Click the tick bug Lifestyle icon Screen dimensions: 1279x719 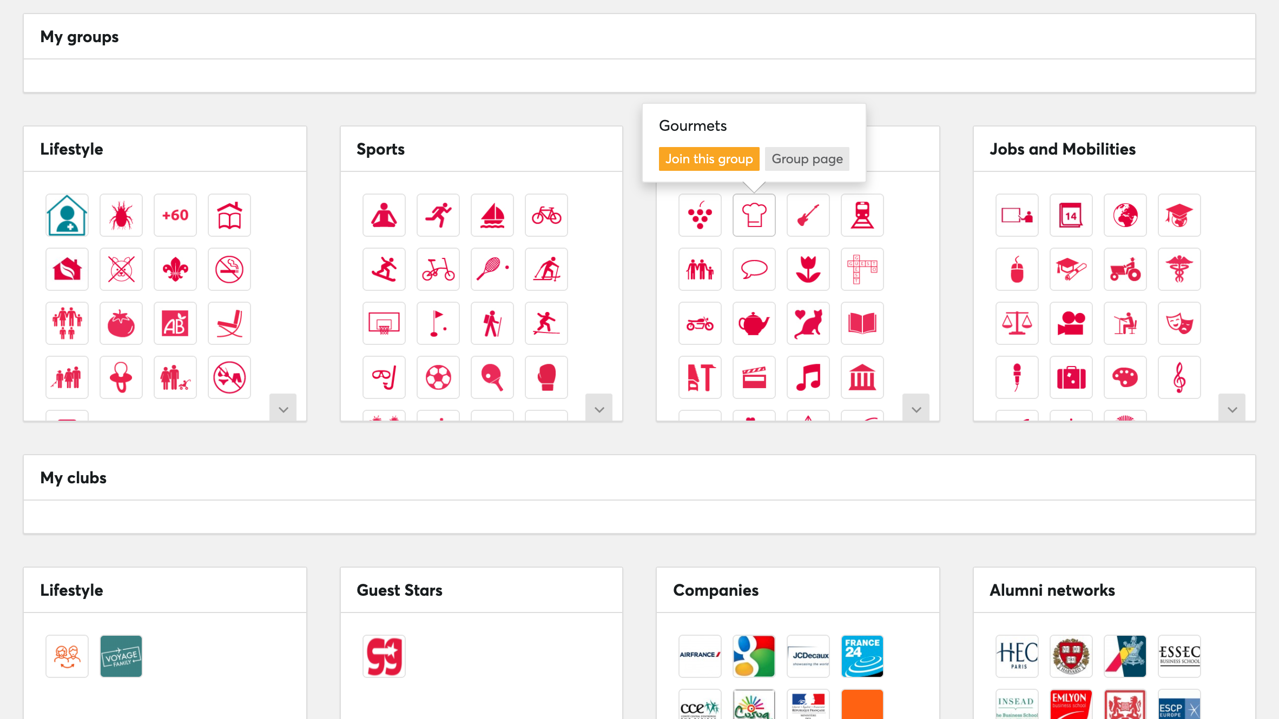coord(121,215)
